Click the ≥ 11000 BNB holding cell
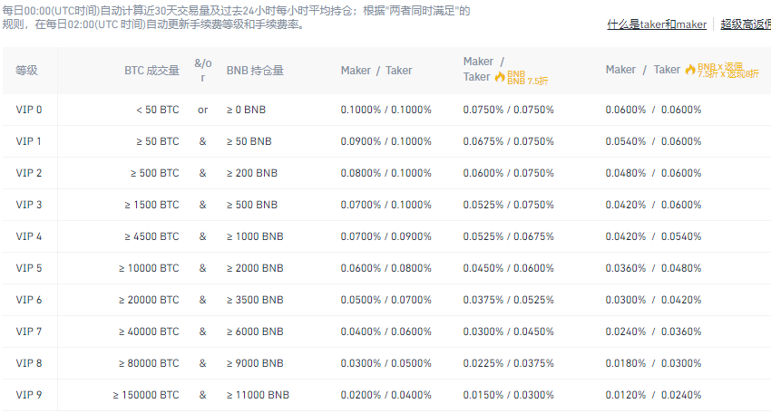The image size is (771, 413). tap(258, 395)
